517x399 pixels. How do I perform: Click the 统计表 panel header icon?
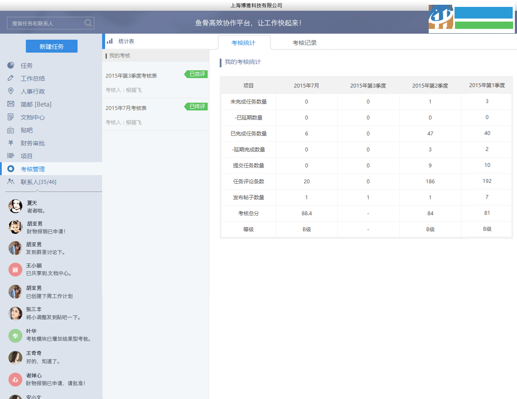[109, 41]
